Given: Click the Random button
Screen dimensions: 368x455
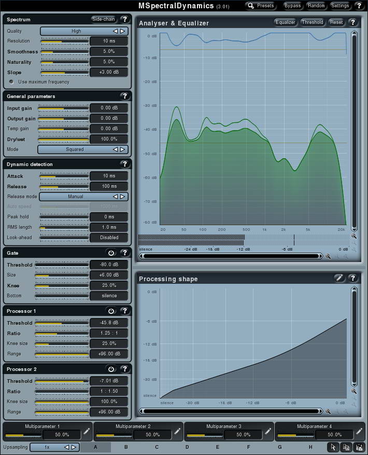Looking at the screenshot, I should (316, 6).
